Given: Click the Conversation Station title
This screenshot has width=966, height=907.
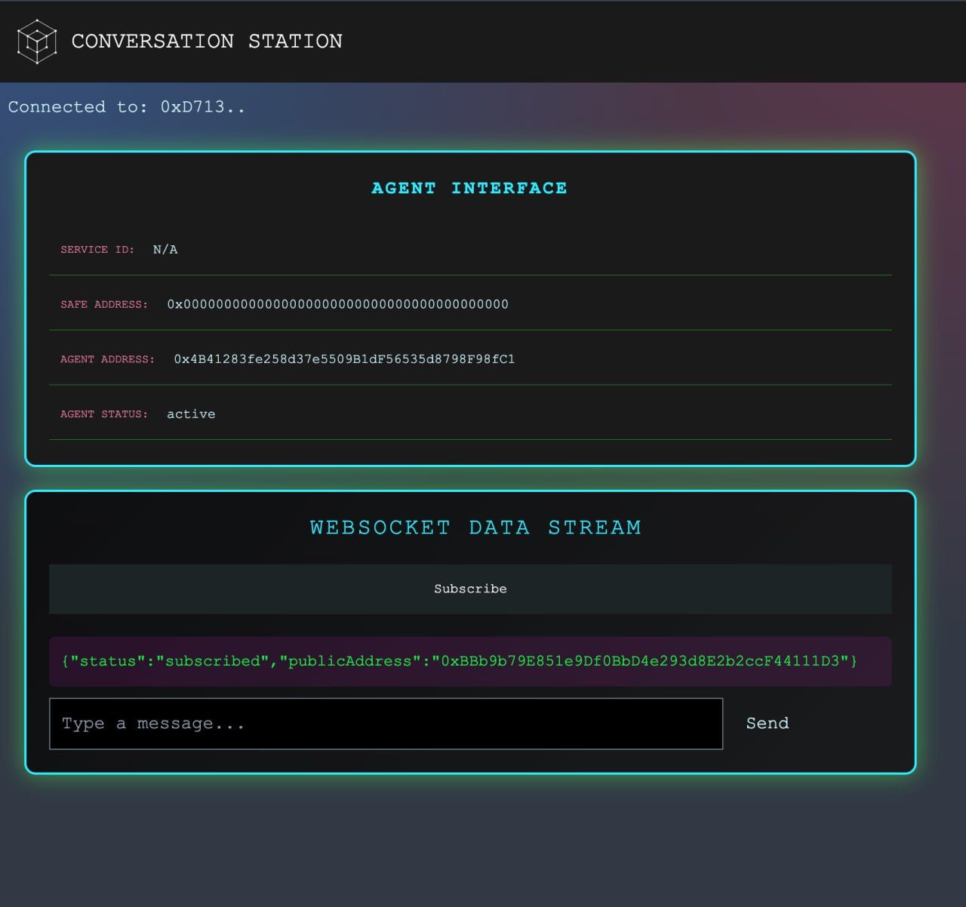Looking at the screenshot, I should (x=207, y=41).
